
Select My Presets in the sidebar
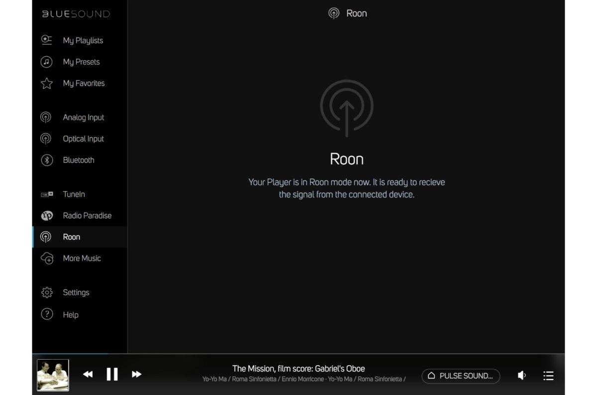coord(81,62)
